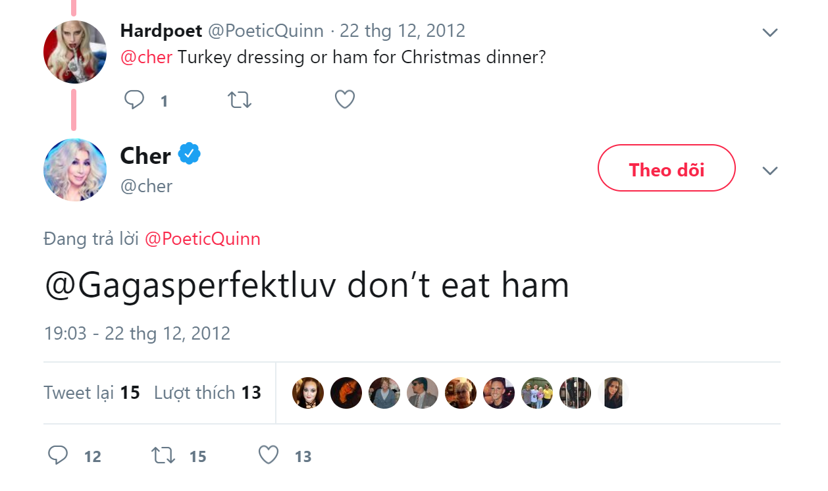View the 13 Lượt thích list
The image size is (828, 491).
[x=207, y=393]
